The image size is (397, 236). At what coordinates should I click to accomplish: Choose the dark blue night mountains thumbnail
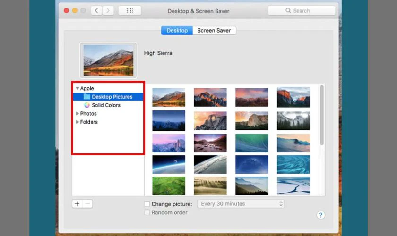[x=169, y=121]
